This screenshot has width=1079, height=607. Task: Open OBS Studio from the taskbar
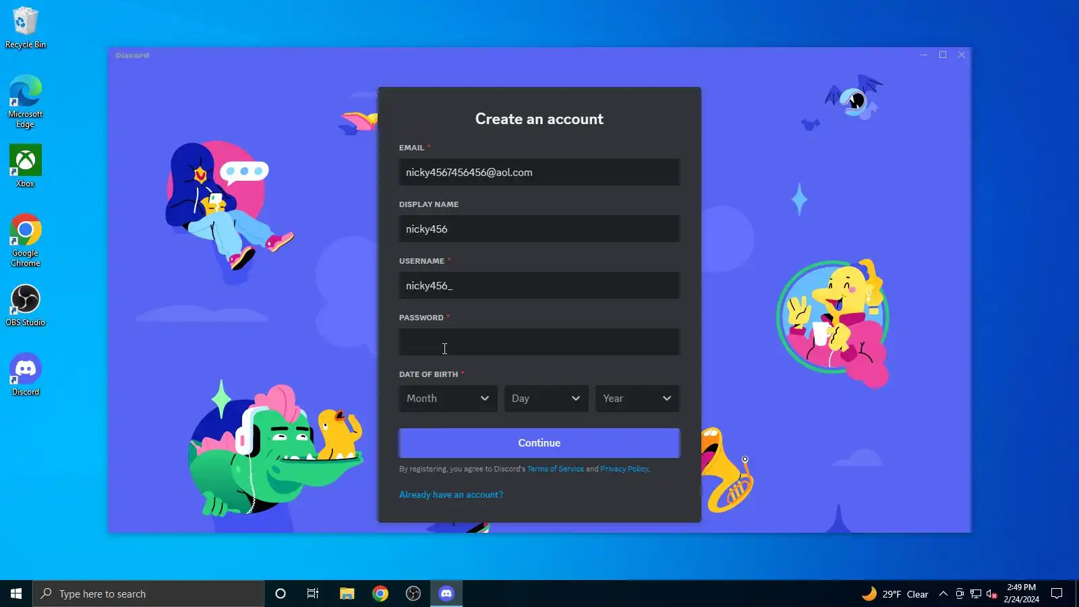[x=413, y=594]
